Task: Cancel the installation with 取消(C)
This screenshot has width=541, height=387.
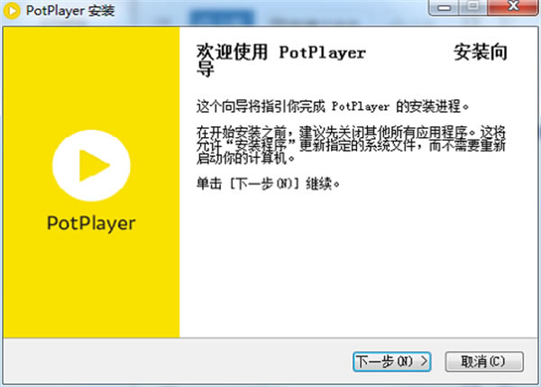Action: pos(484,362)
